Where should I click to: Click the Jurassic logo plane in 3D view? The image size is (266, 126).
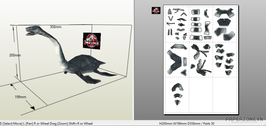point(92,41)
